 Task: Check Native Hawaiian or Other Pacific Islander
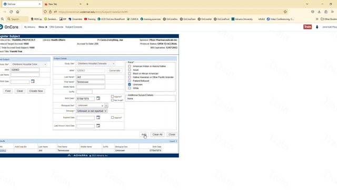[x=130, y=77]
